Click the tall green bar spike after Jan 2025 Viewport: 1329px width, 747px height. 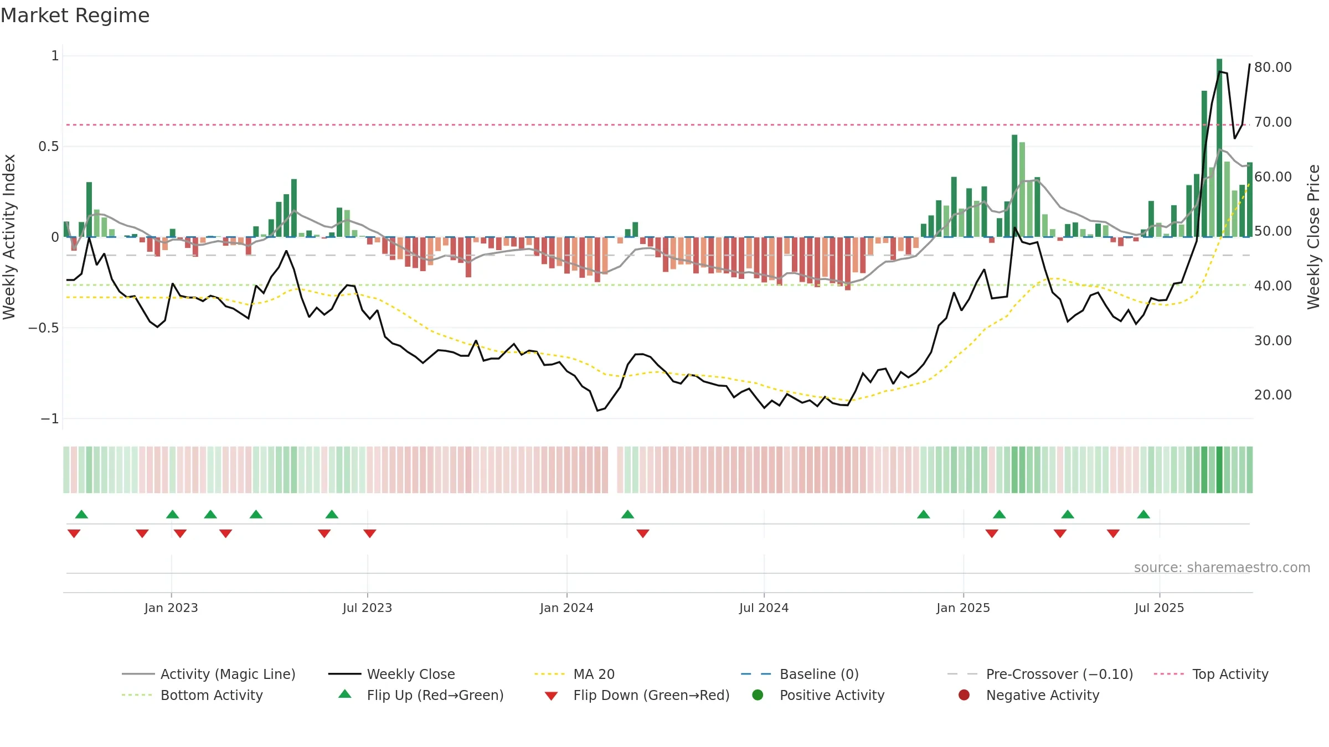1014,186
